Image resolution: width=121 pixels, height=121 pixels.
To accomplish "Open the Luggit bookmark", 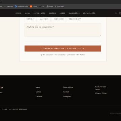I will point(34,6).
